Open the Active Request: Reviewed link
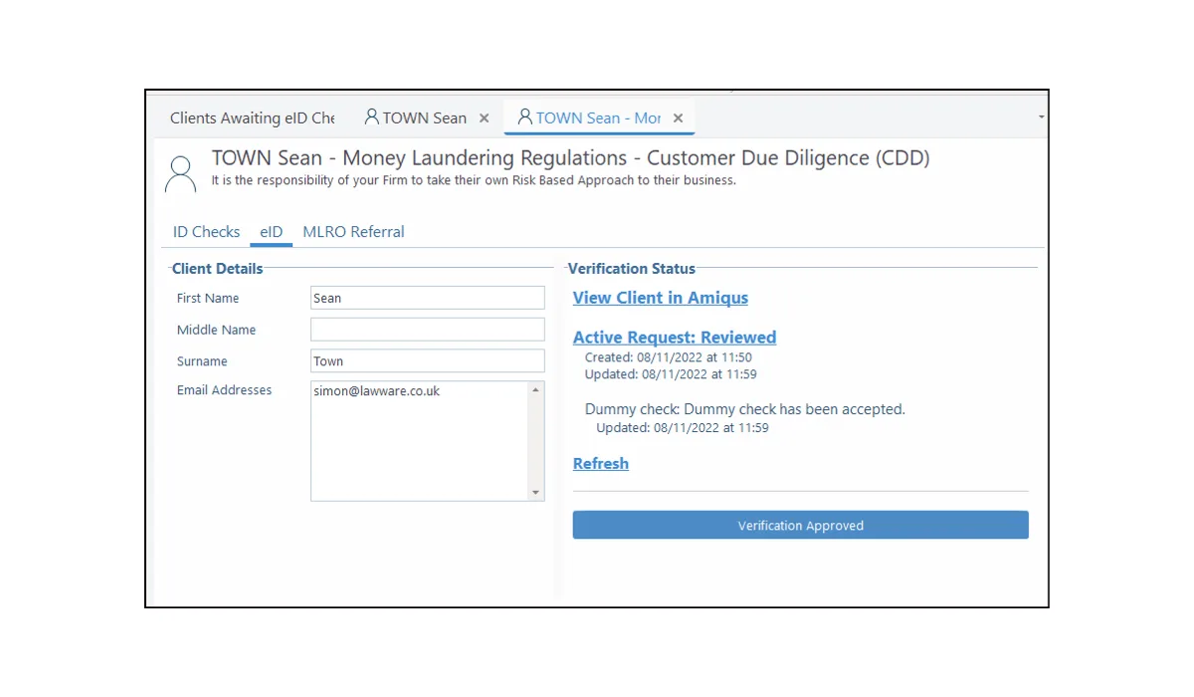 [x=675, y=337]
